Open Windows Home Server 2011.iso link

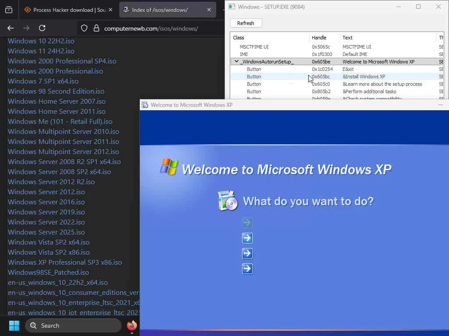(57, 112)
